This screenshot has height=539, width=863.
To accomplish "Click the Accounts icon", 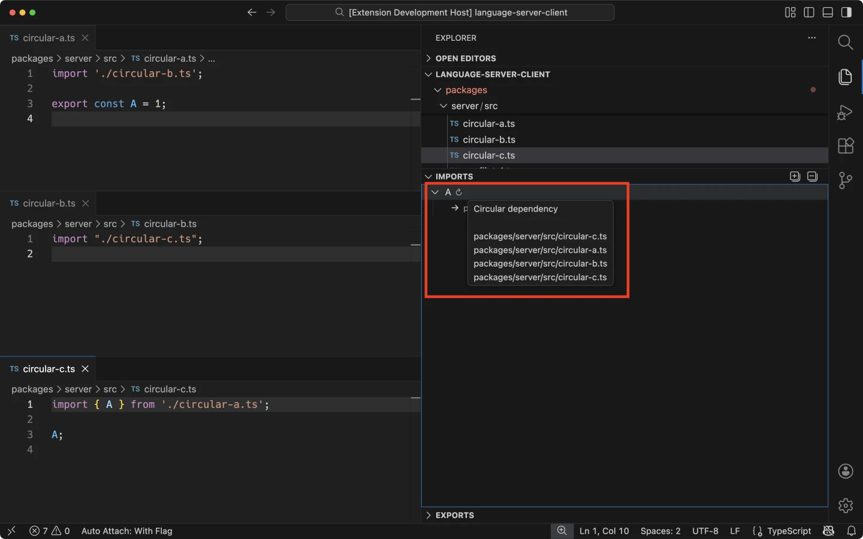I will click(x=845, y=471).
